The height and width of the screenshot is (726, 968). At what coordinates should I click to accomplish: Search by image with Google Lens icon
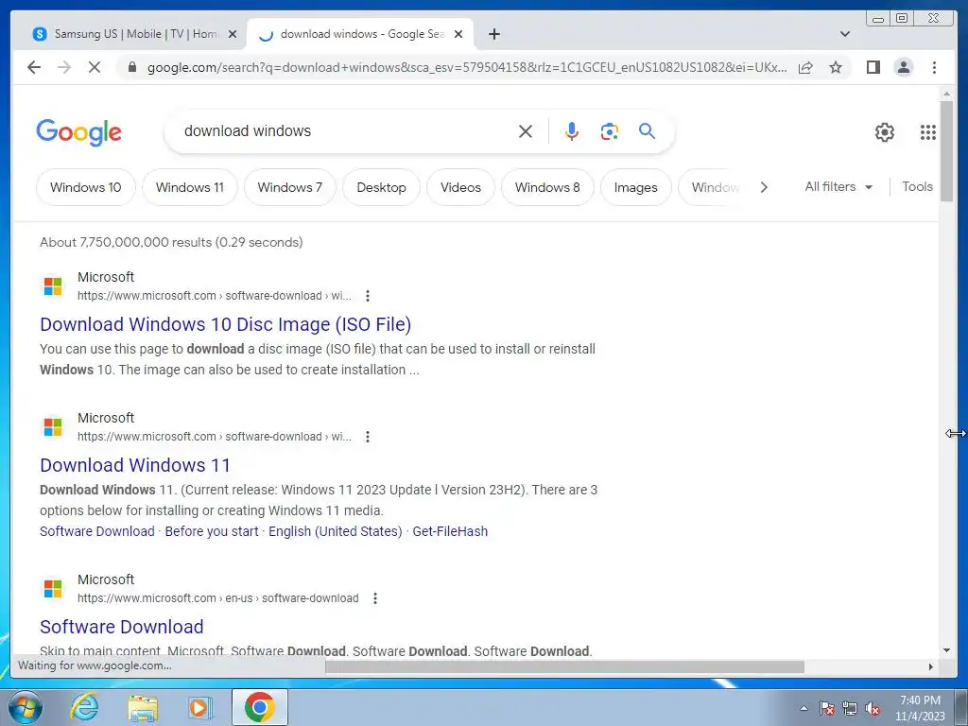(610, 130)
